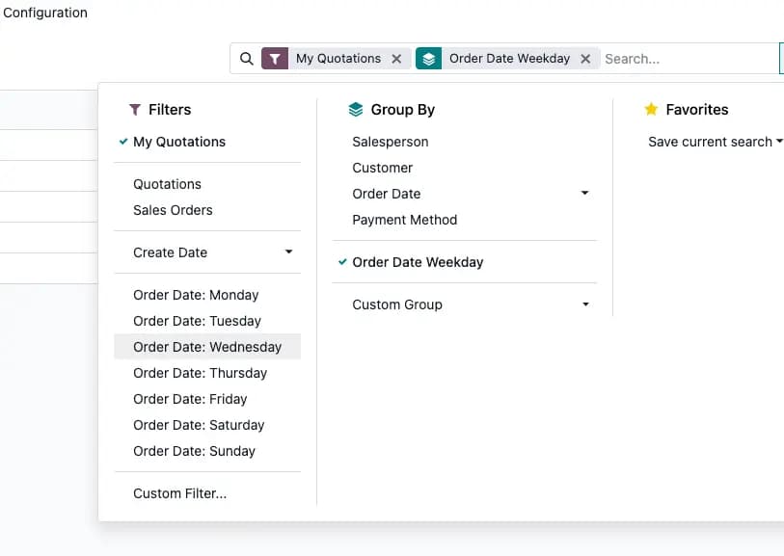The height and width of the screenshot is (556, 784).
Task: Click the magnifier search icon
Action: coord(246,59)
